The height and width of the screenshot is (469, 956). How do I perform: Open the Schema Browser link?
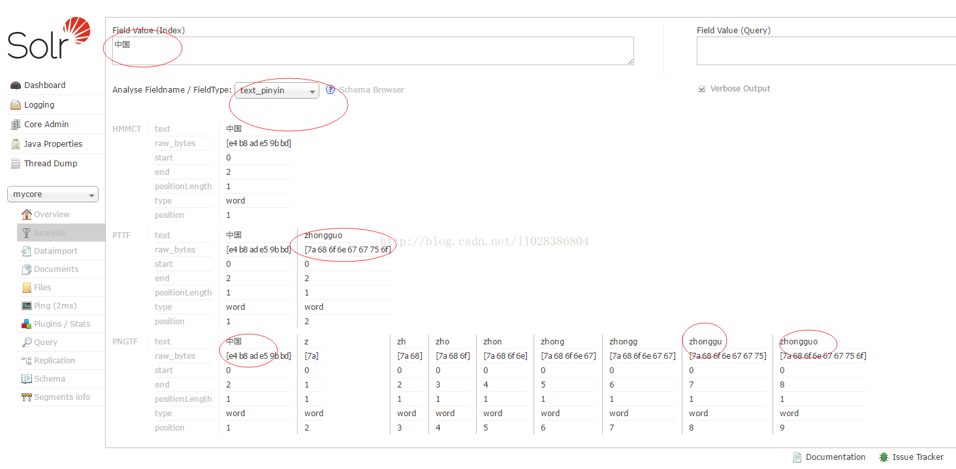coord(371,90)
